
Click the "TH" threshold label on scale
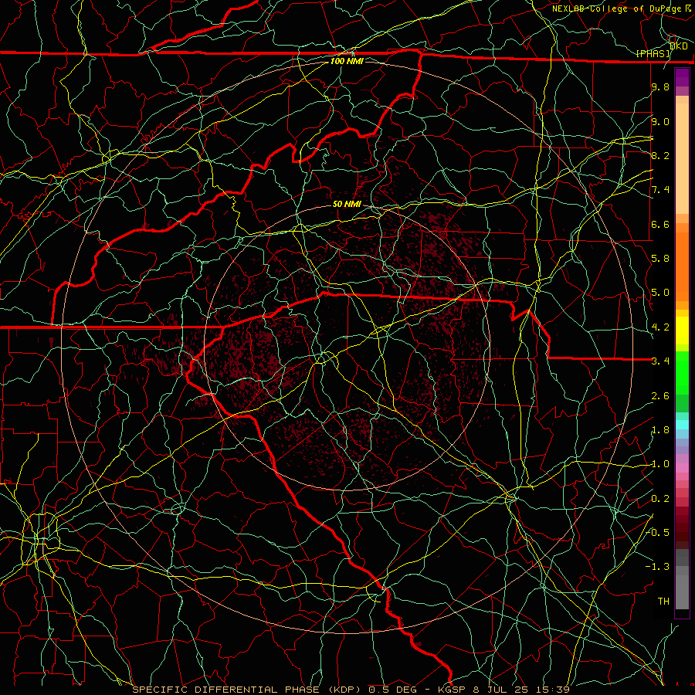click(x=663, y=602)
